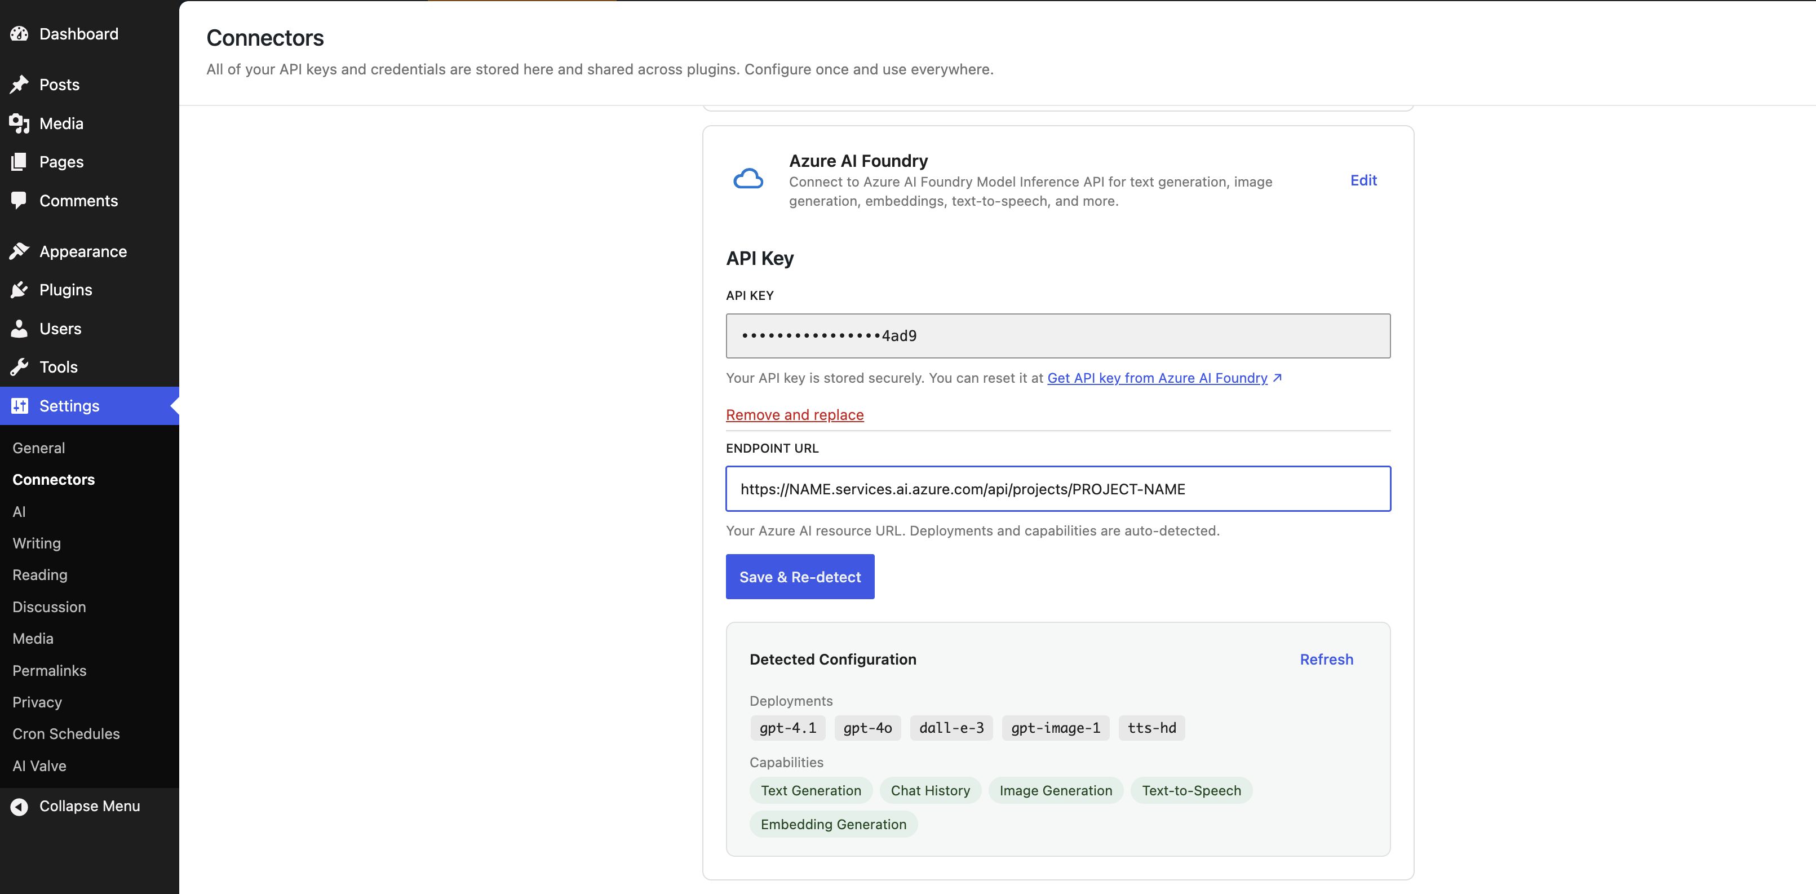Viewport: 1816px width, 894px height.
Task: Open Reading settings submenu
Action: point(40,576)
